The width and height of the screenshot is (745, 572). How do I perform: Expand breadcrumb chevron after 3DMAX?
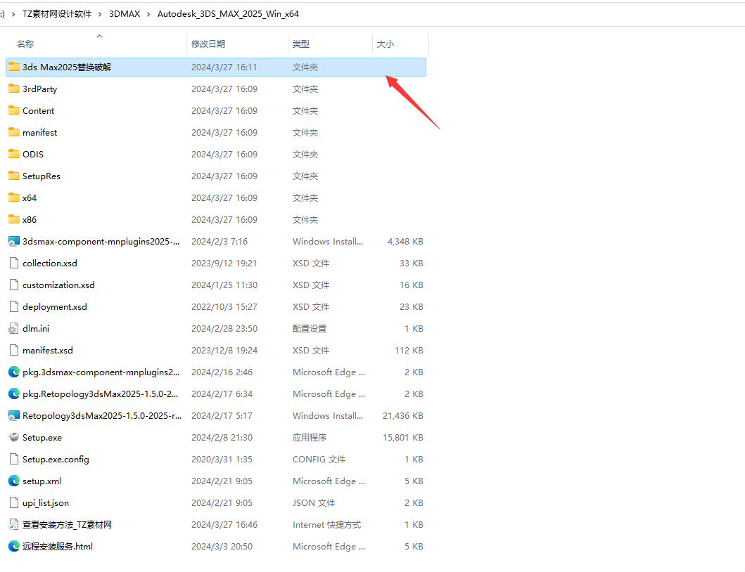148,14
